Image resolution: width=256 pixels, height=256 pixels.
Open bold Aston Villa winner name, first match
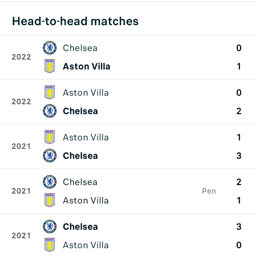87,66
